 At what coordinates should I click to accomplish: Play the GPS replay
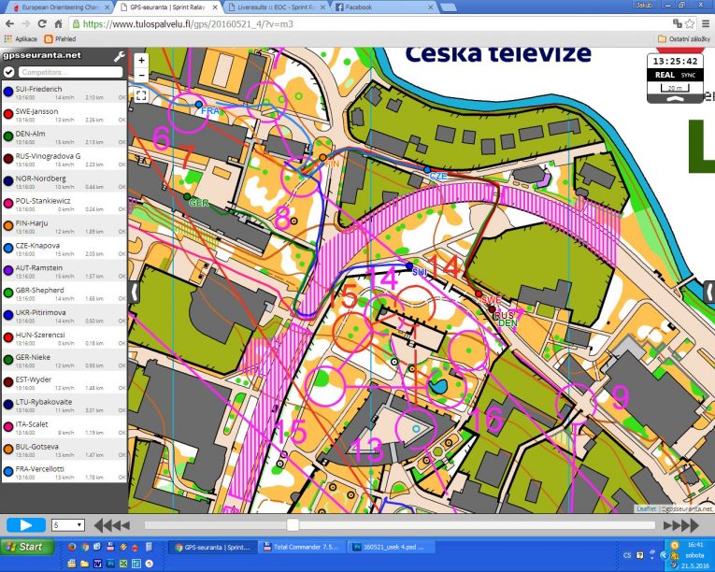click(x=26, y=525)
